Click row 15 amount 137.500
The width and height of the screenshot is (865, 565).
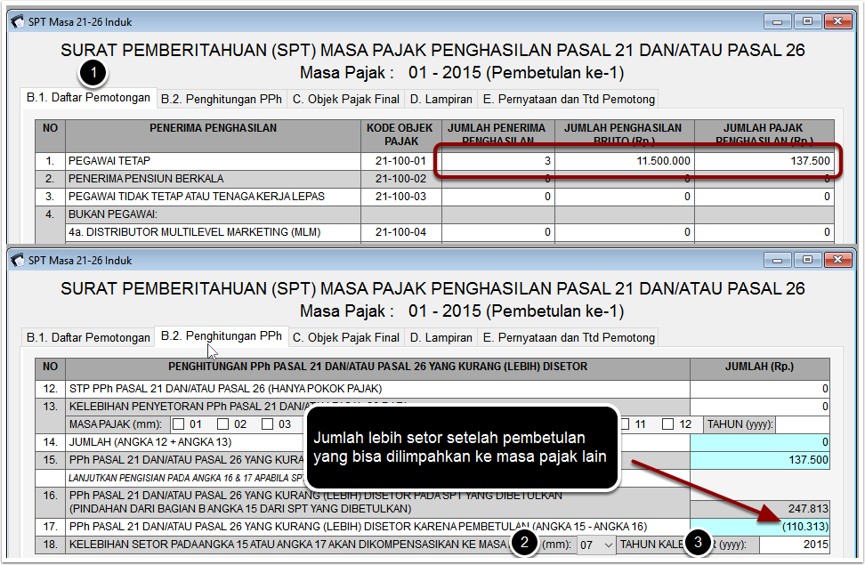pyautogui.click(x=760, y=460)
